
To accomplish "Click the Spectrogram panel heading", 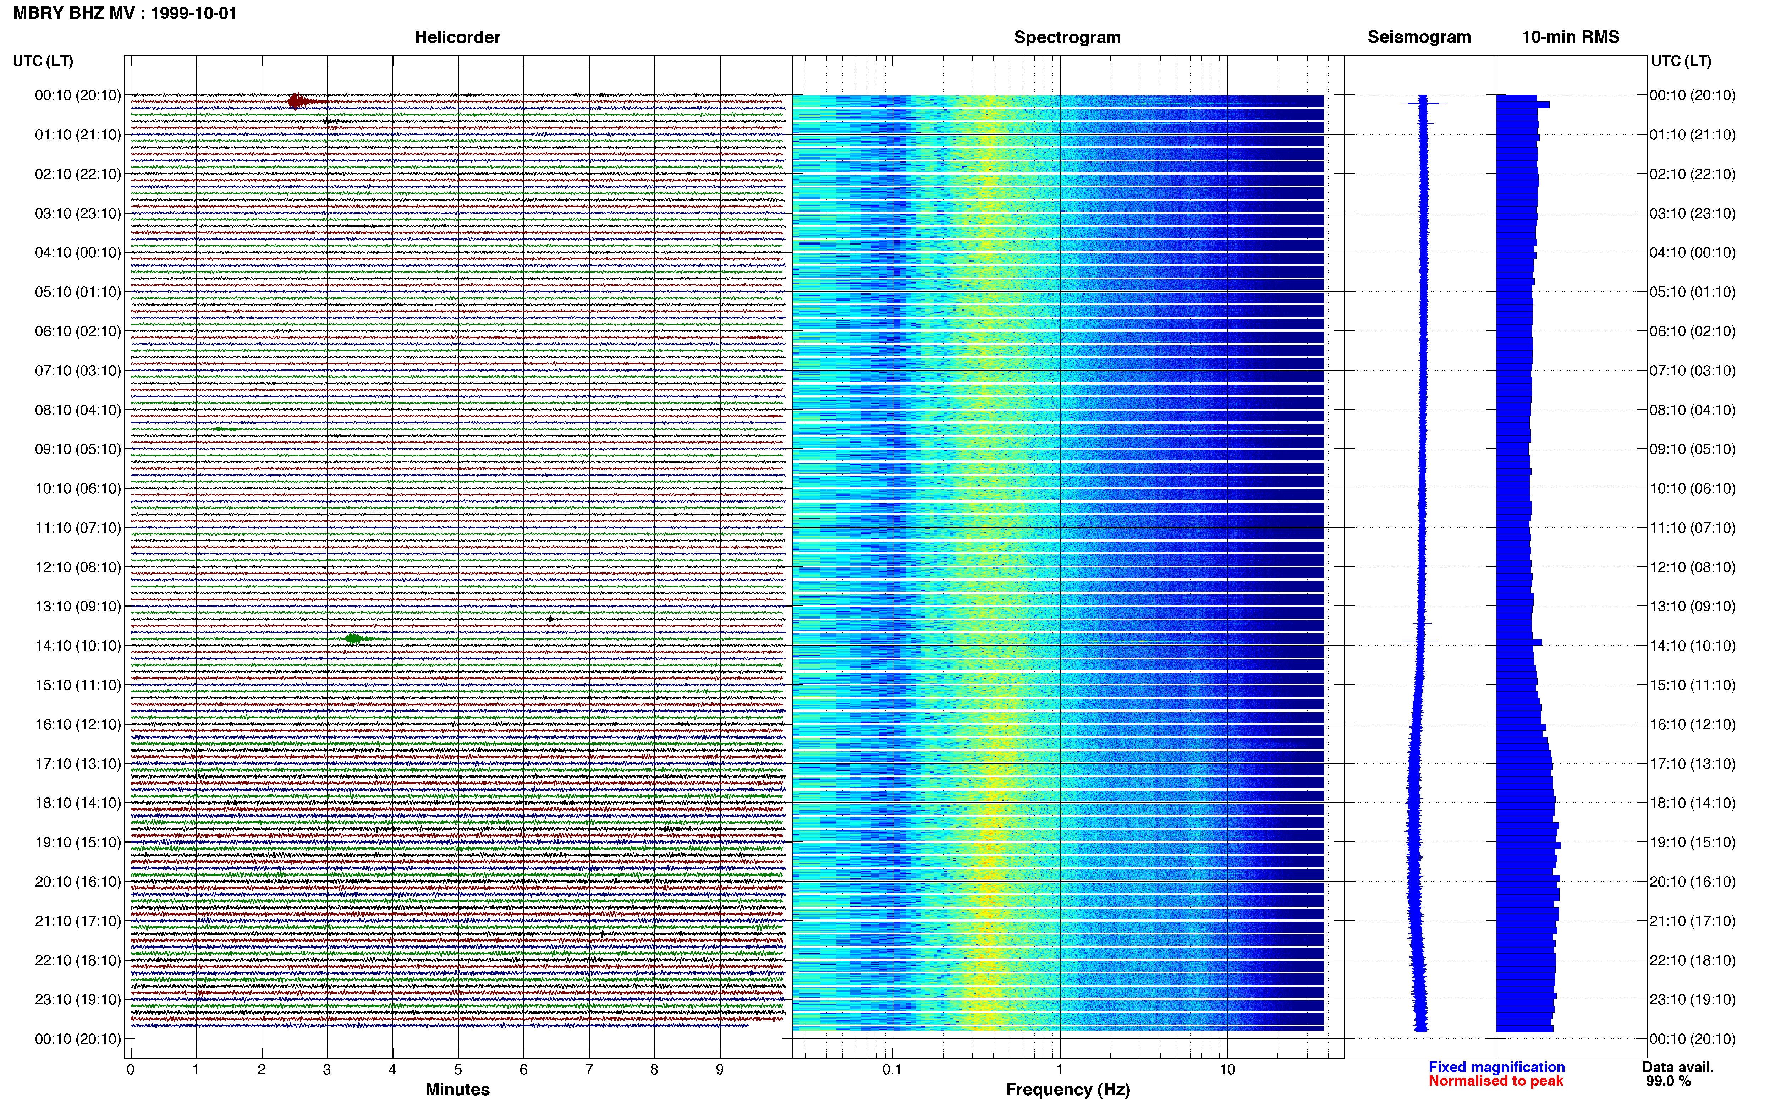I will pyautogui.click(x=1067, y=37).
